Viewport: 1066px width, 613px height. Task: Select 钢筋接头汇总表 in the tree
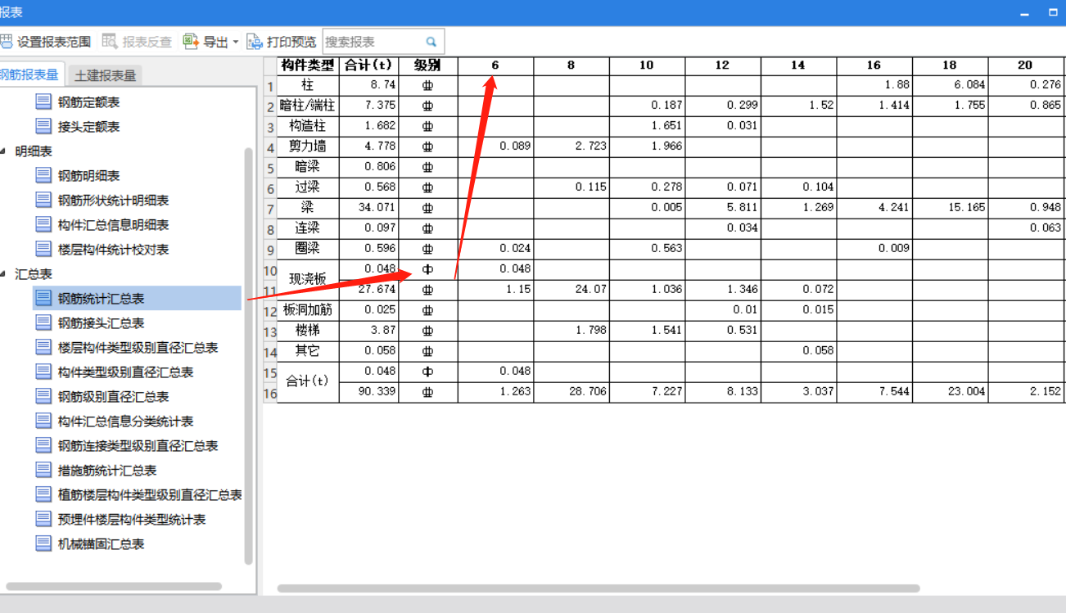pos(101,322)
